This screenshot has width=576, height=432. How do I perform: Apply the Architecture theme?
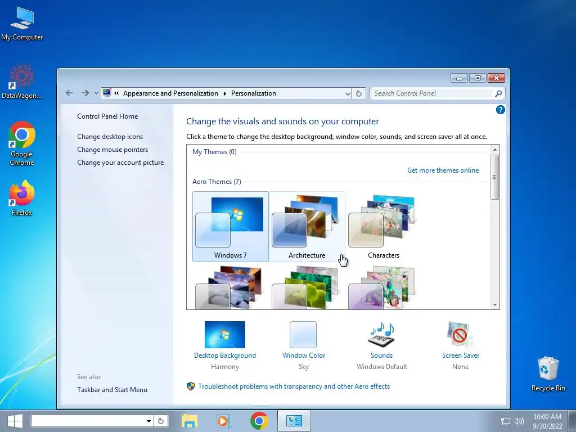pyautogui.click(x=307, y=227)
